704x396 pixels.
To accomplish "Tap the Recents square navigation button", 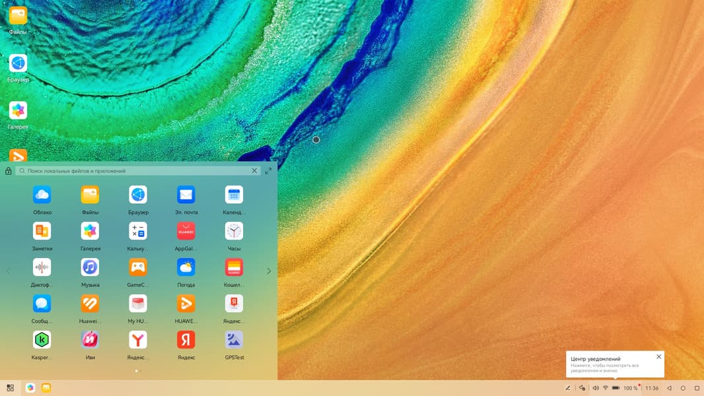I will 697,388.
